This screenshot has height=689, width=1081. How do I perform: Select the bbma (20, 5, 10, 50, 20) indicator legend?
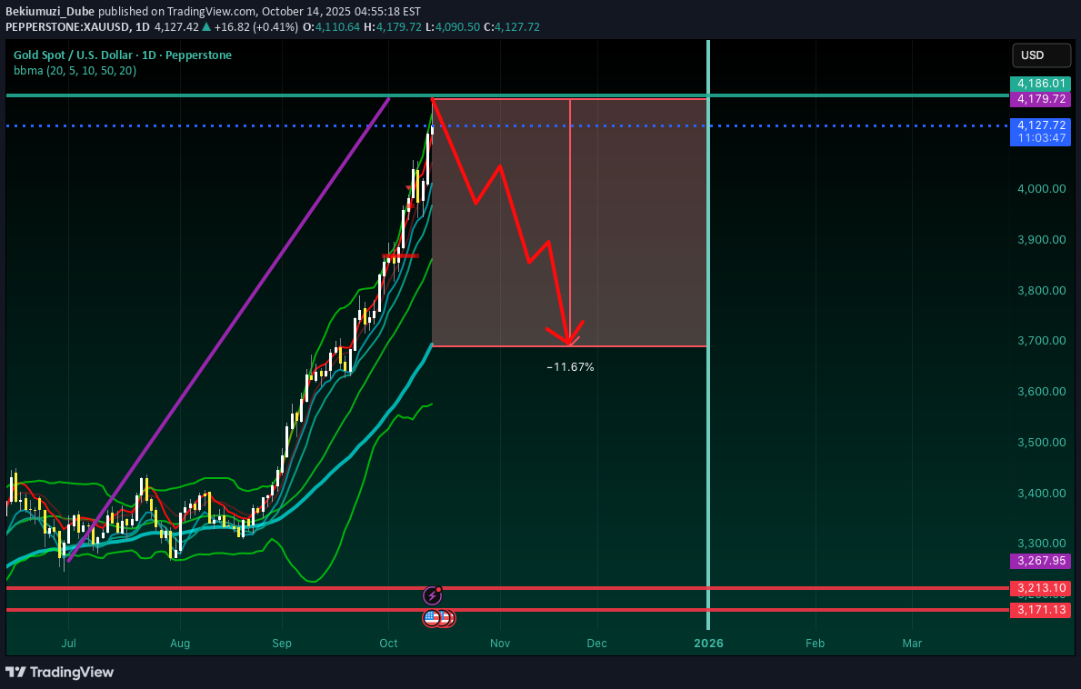click(x=75, y=71)
